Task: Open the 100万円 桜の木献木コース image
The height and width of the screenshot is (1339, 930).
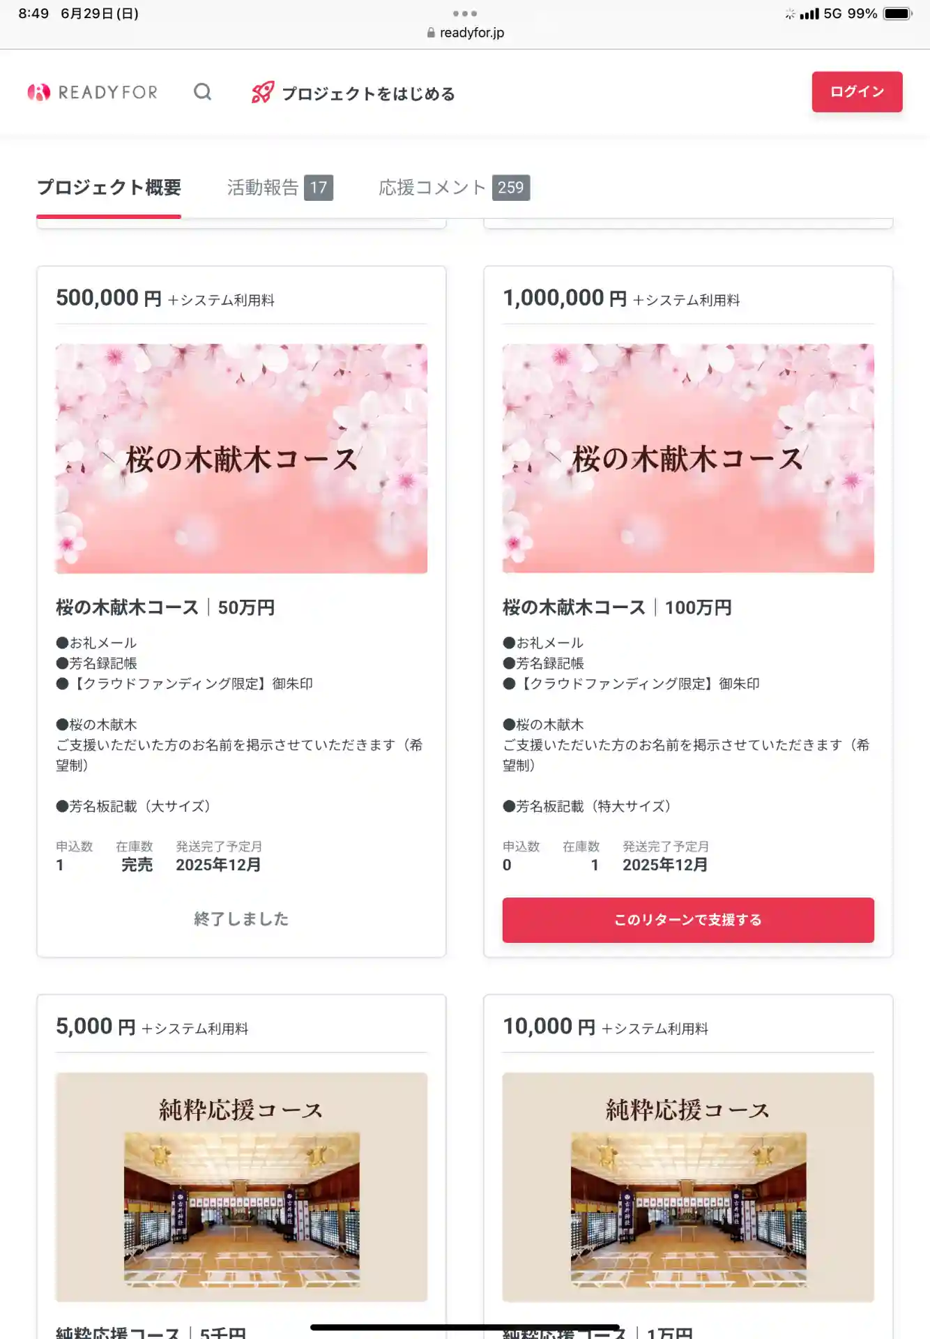Action: (688, 458)
